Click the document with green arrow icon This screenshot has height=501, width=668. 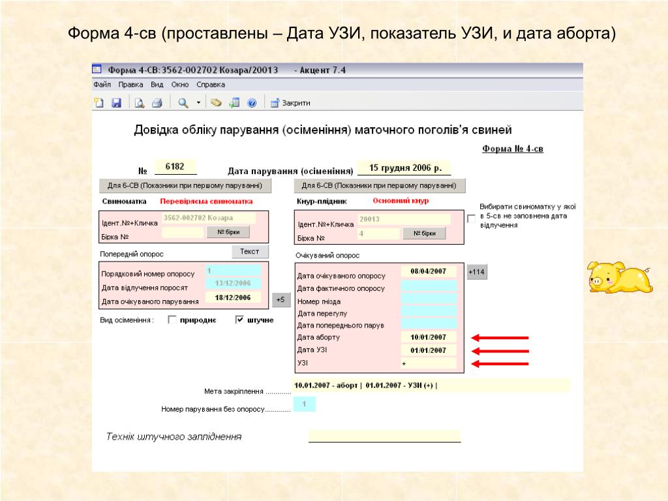coord(234,102)
